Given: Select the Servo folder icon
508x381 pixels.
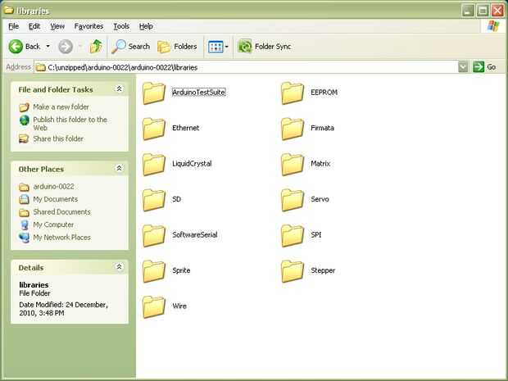Looking at the screenshot, I should [293, 200].
